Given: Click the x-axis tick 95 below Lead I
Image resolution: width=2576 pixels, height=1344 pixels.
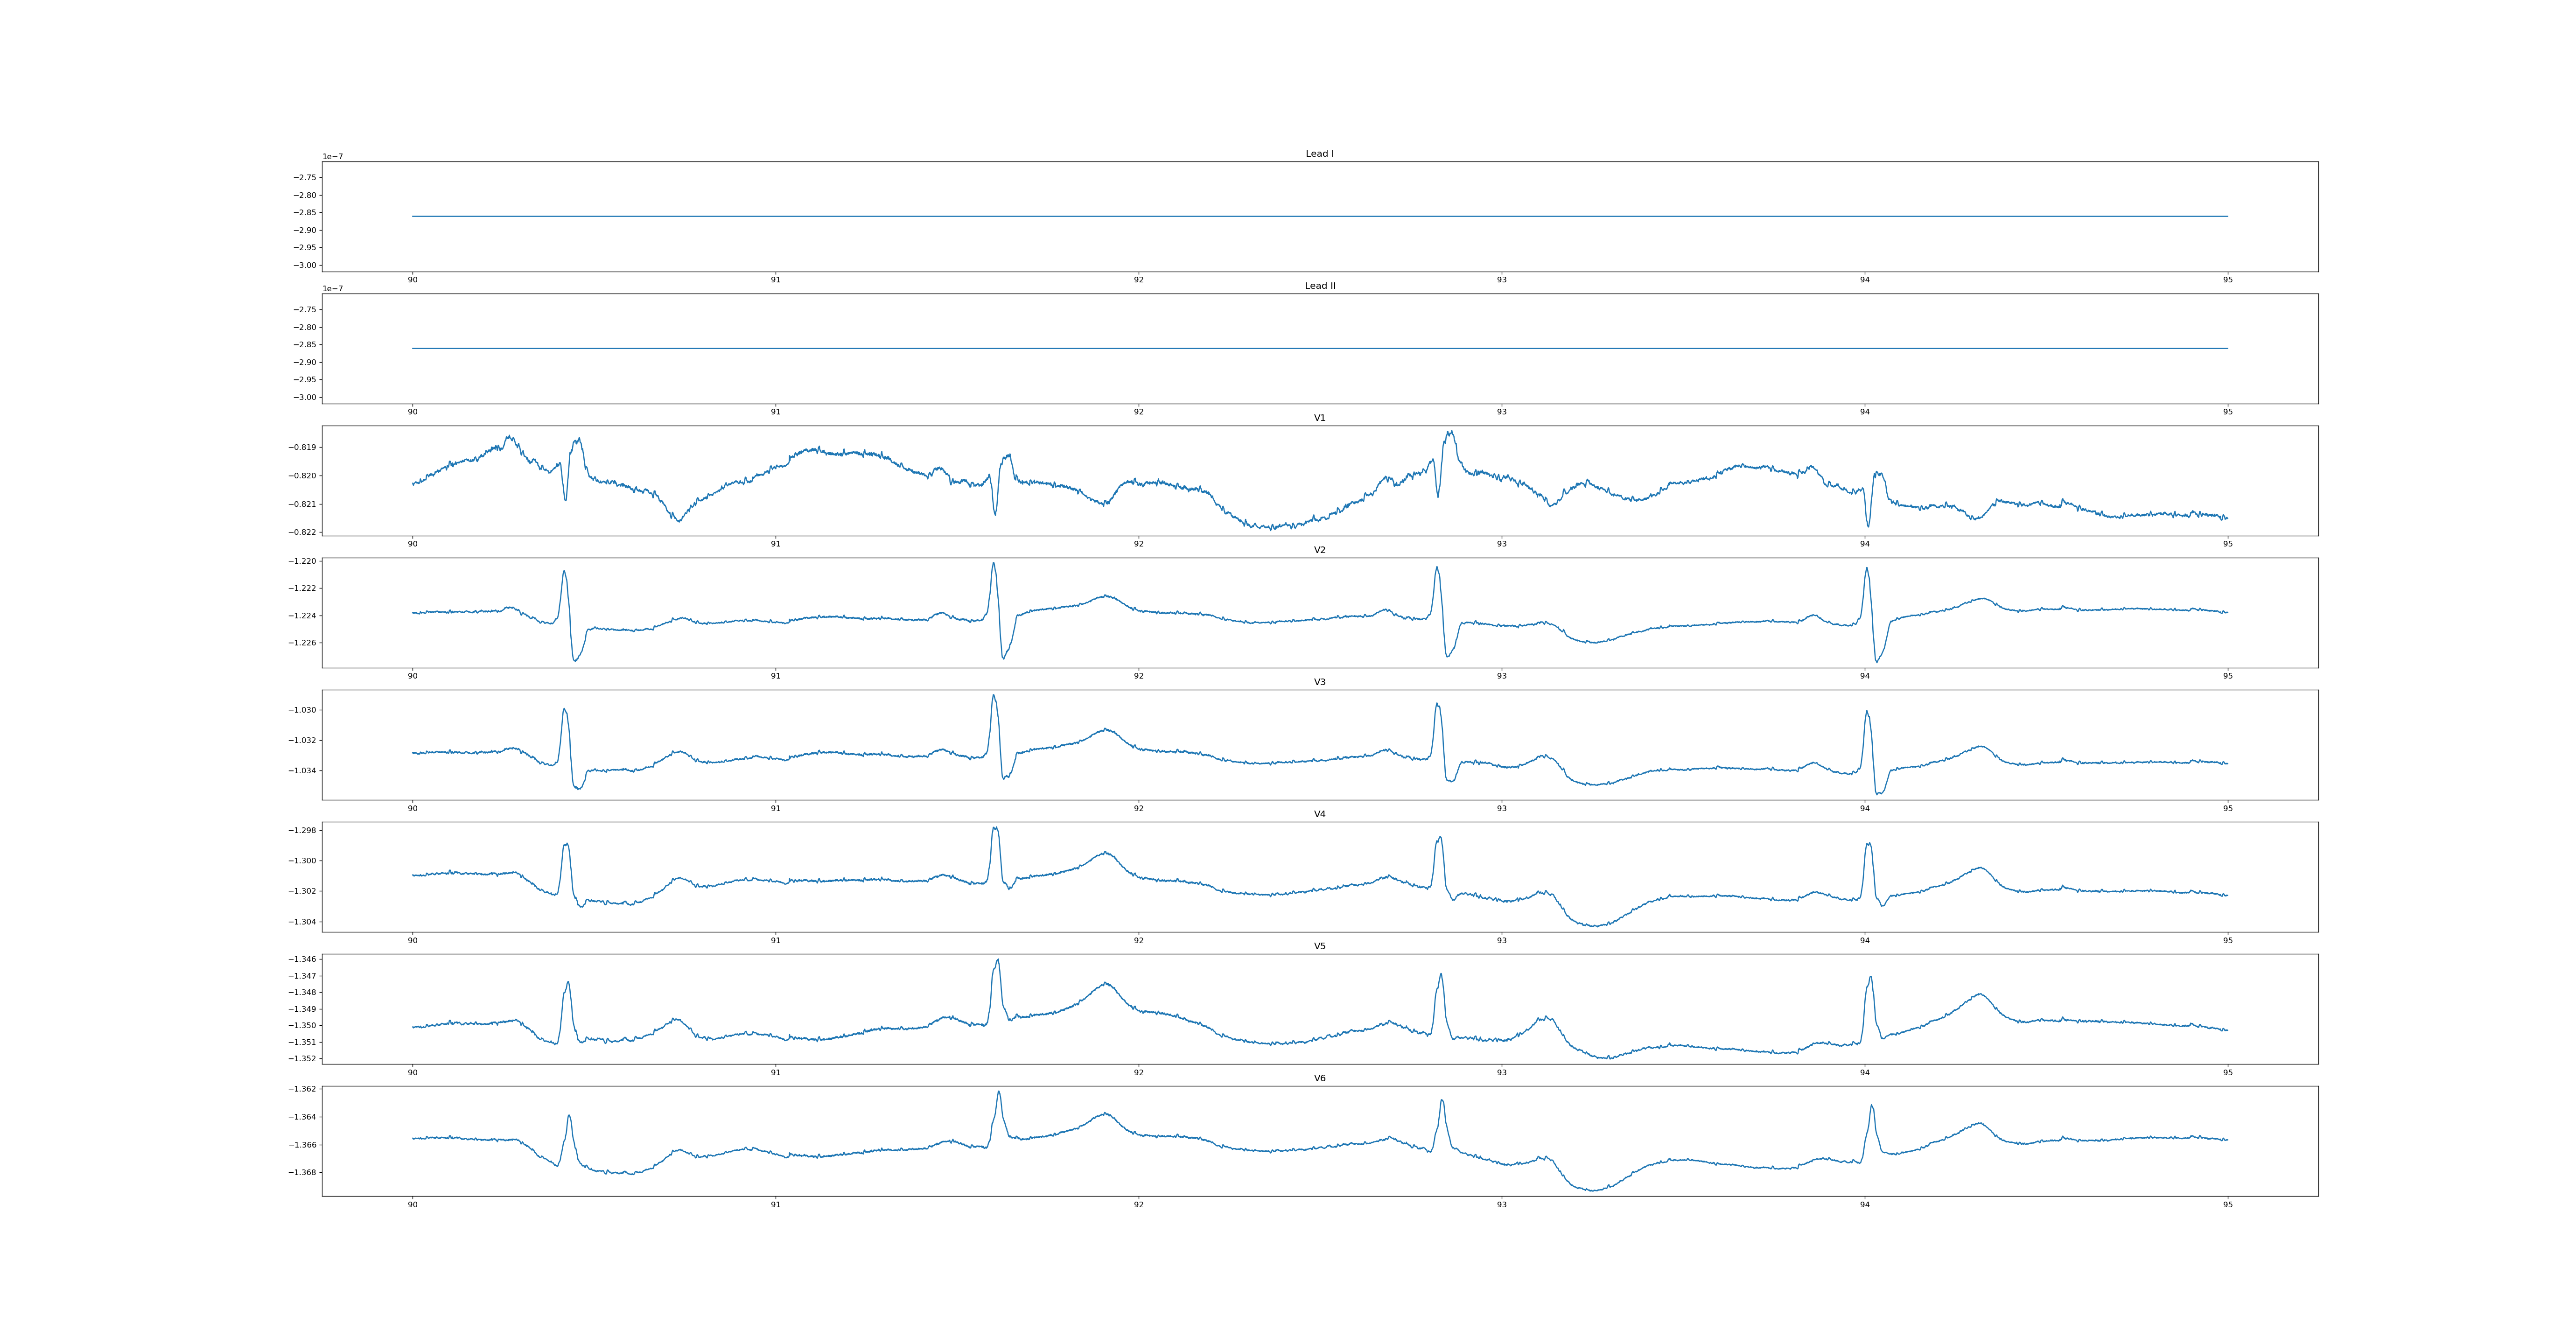Looking at the screenshot, I should (2227, 280).
